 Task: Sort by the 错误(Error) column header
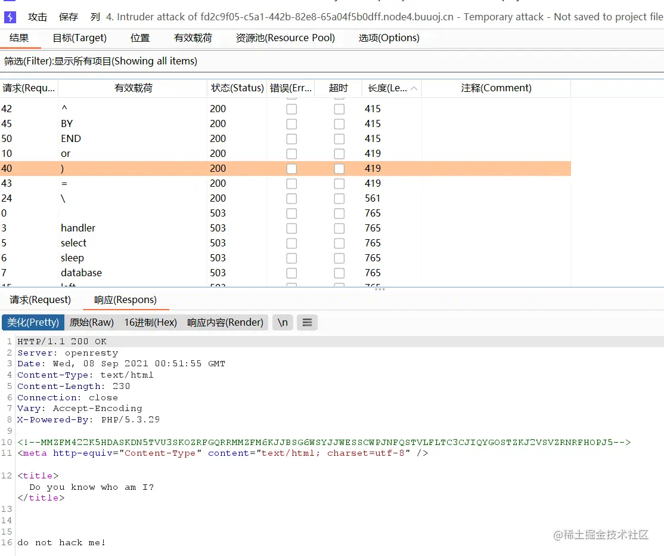pos(290,88)
